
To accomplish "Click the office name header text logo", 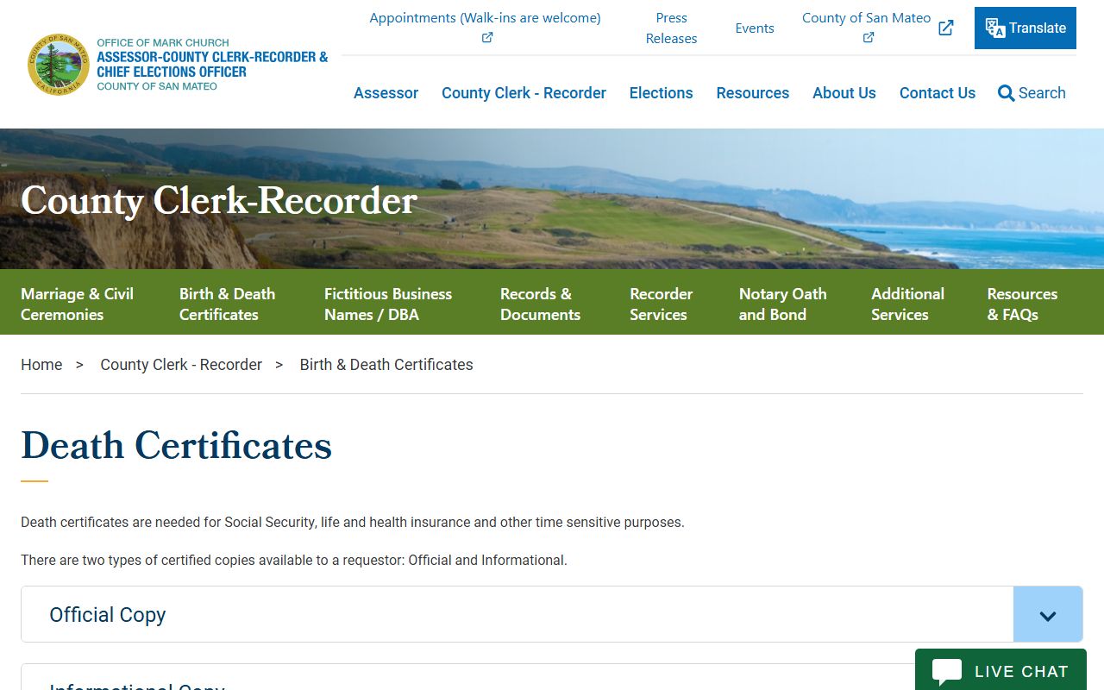I will (x=212, y=65).
